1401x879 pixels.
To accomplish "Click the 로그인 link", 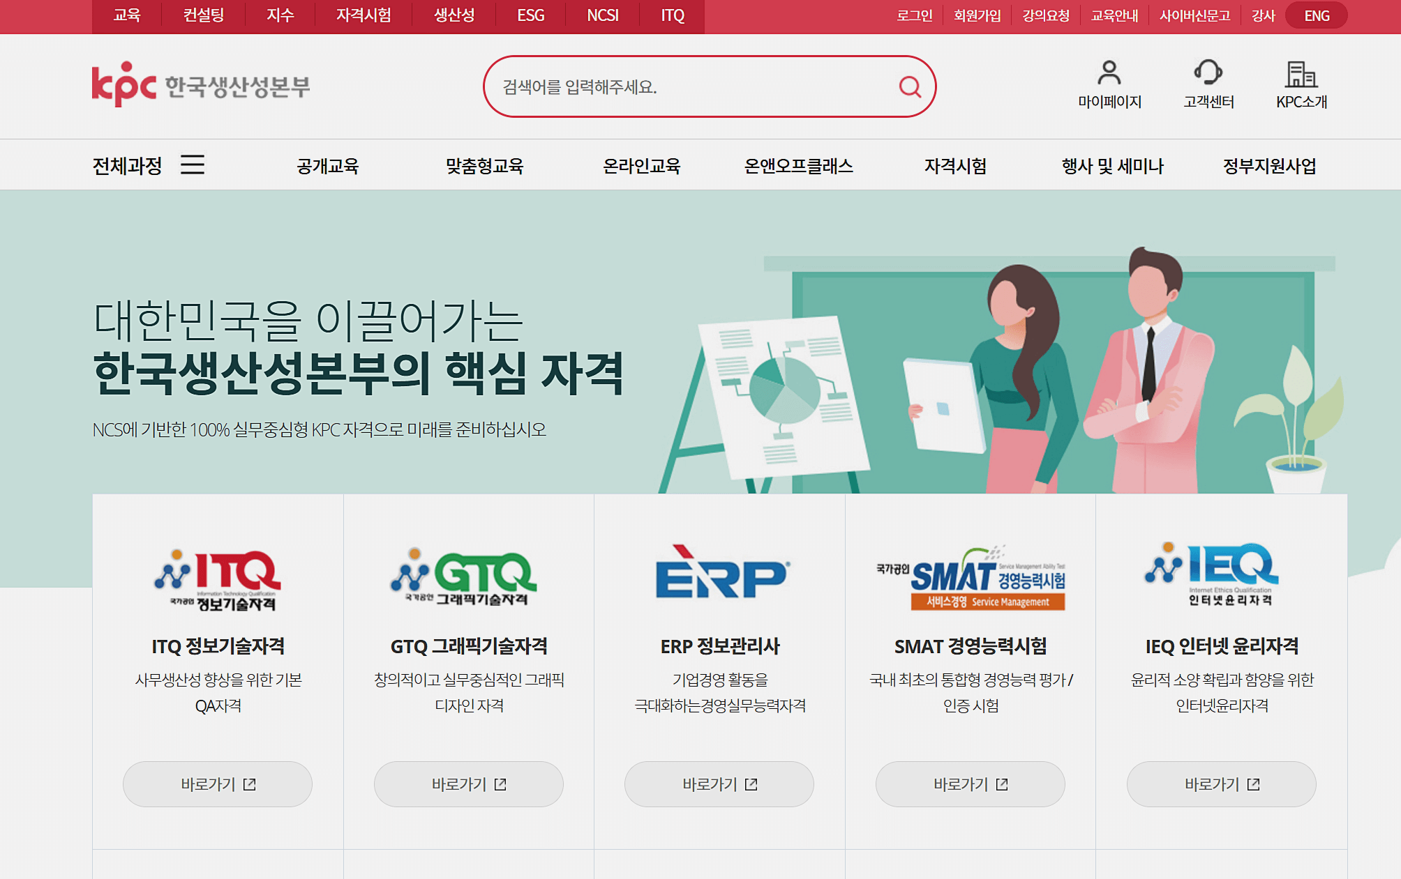I will point(915,15).
